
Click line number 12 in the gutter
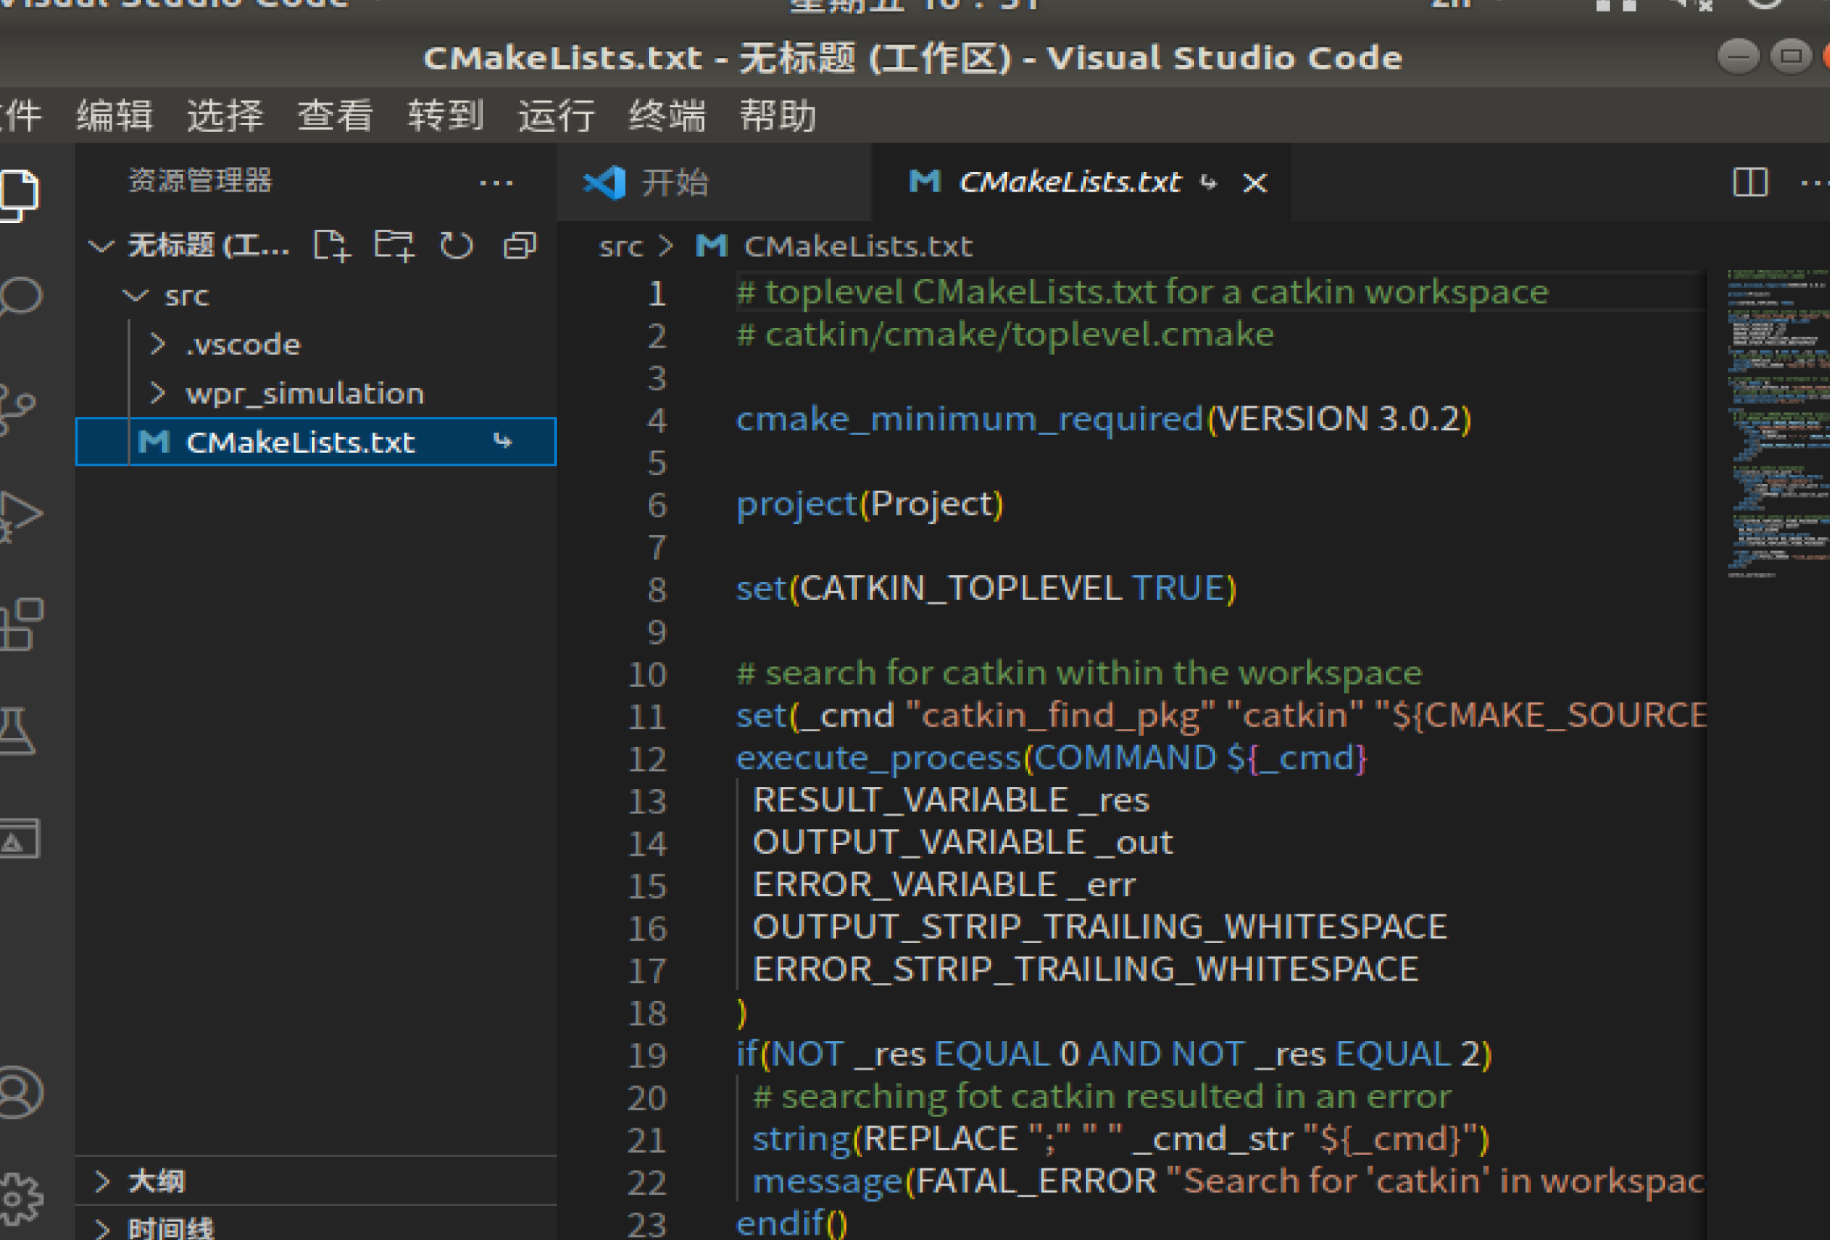[647, 759]
